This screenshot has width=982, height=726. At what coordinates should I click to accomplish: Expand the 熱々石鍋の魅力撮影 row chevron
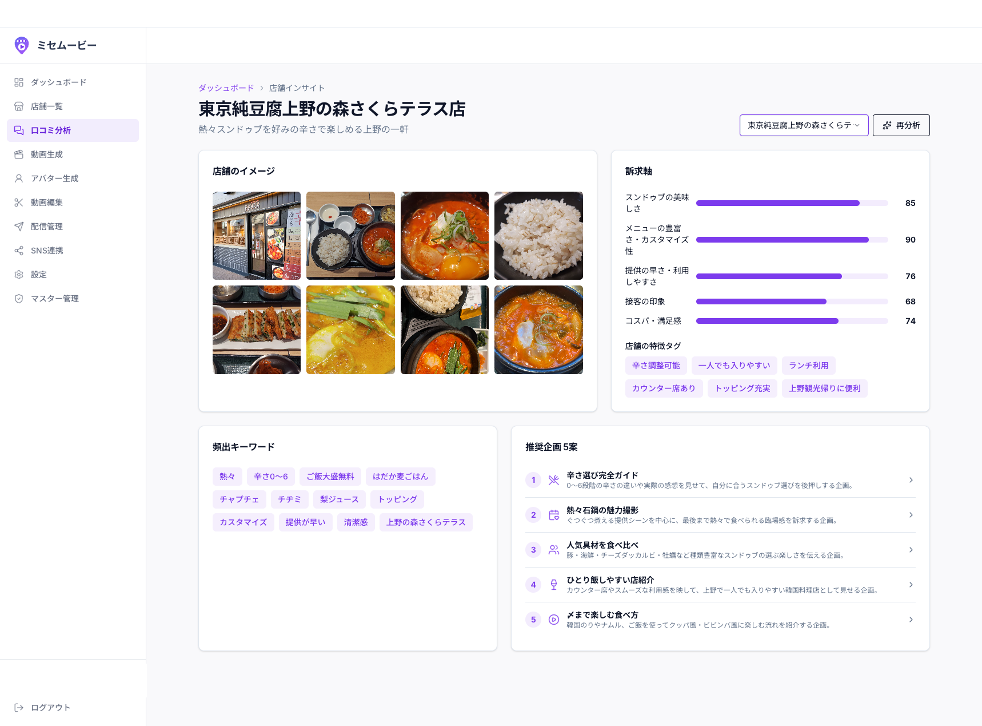click(x=911, y=515)
